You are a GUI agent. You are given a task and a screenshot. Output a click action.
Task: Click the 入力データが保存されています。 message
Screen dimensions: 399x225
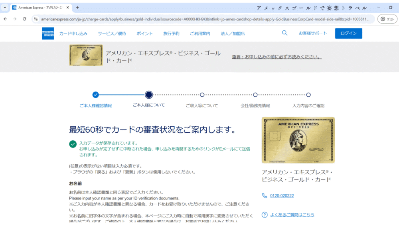[109, 143]
